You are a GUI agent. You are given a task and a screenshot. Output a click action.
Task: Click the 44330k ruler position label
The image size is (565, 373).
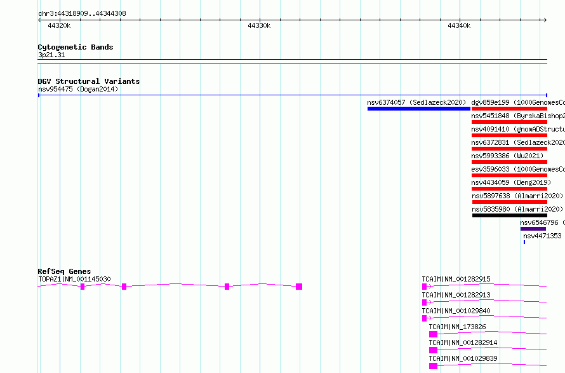pos(259,25)
